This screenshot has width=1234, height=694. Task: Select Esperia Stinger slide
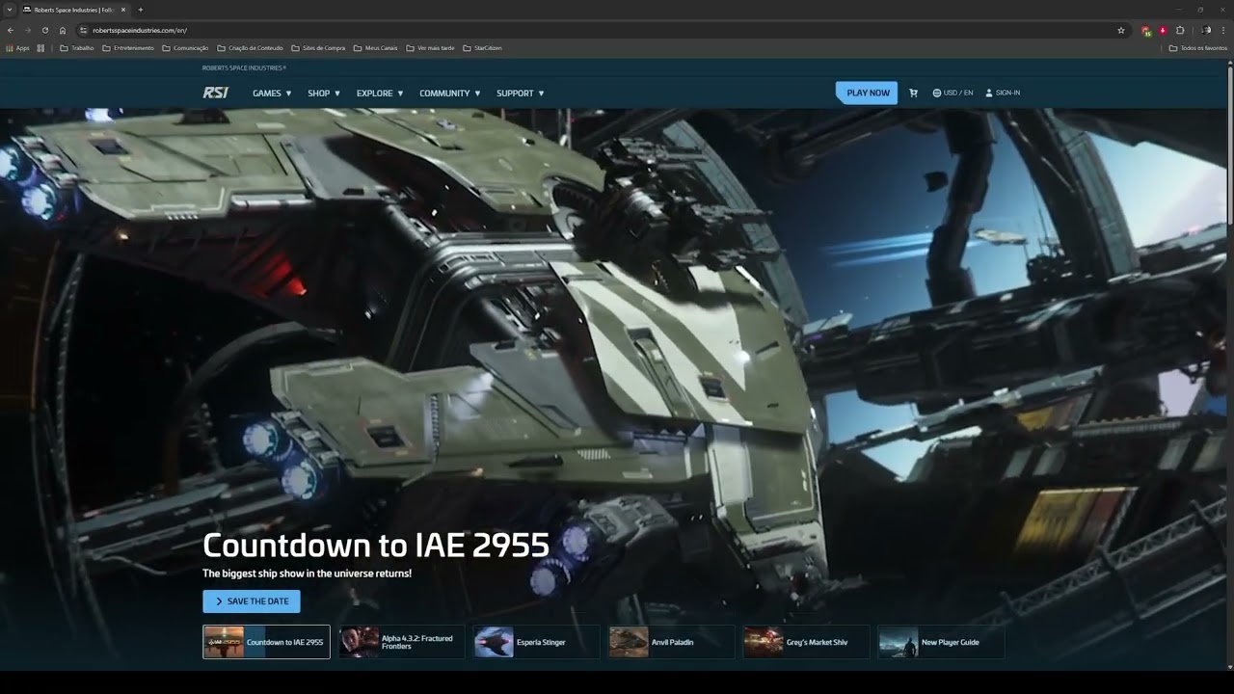(x=536, y=642)
